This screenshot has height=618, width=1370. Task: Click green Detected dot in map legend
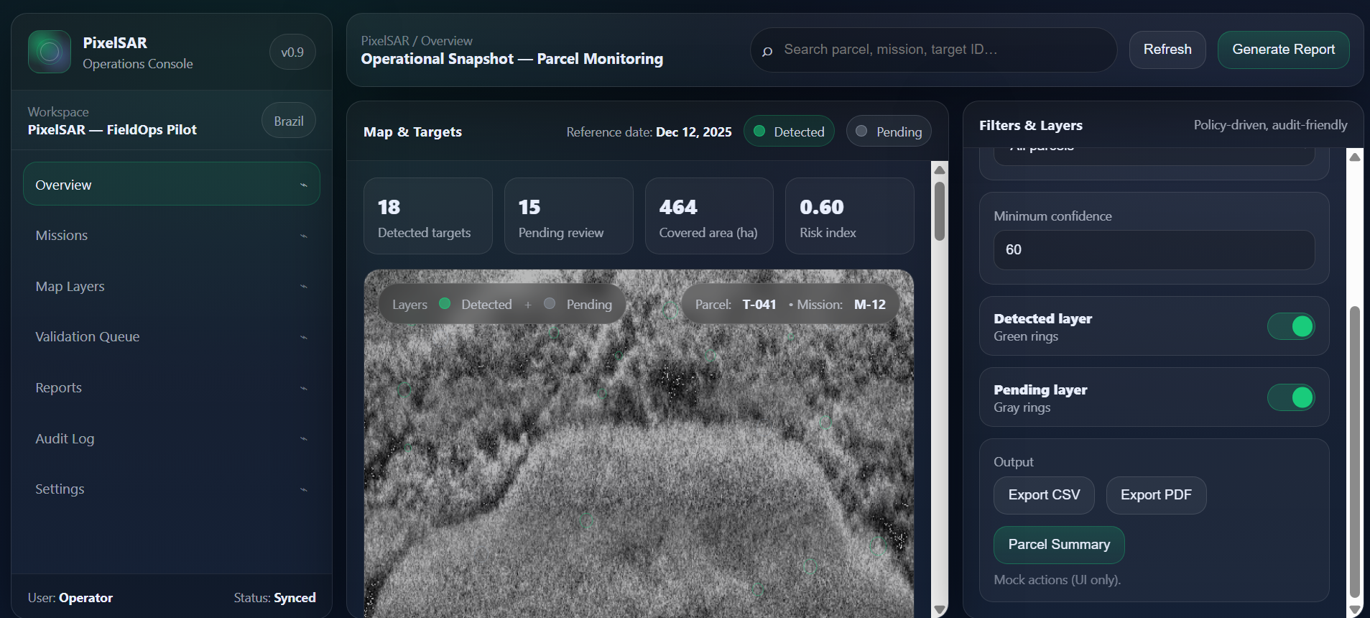[445, 304]
